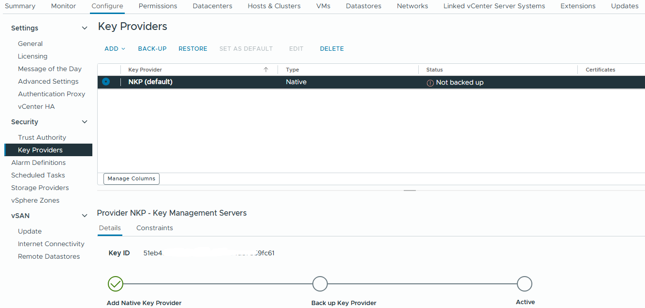Click the Not backed up warning icon
Screen dimensions: 645x308
[430, 83]
